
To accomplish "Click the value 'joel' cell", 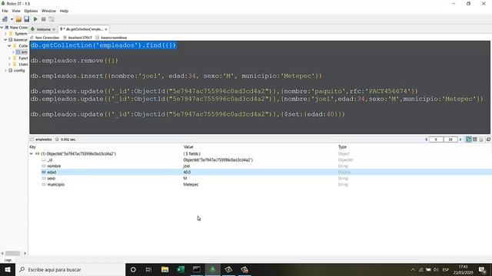I will point(186,166).
